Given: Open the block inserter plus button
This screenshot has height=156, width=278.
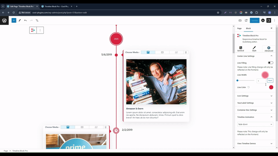Looking at the screenshot, I should pyautogui.click(x=14, y=20).
